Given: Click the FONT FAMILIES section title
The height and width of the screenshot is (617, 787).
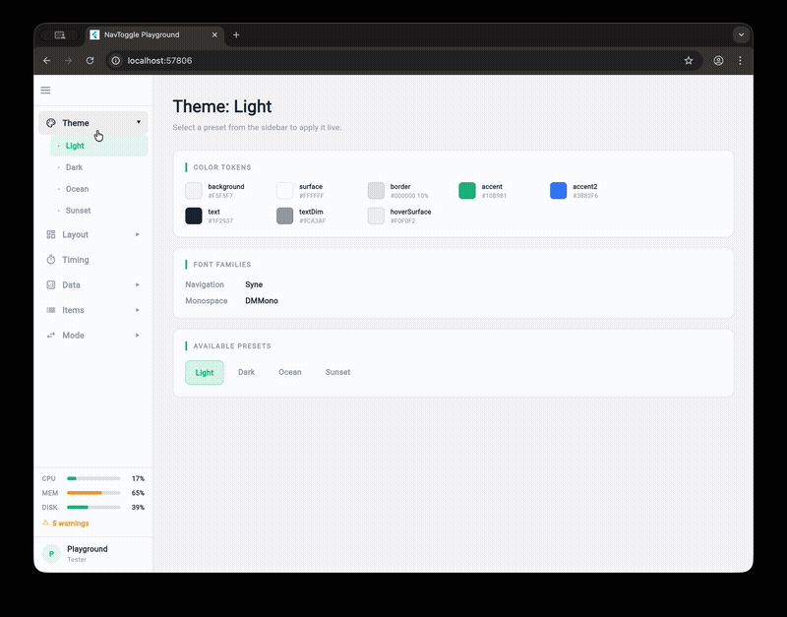Looking at the screenshot, I should [222, 265].
